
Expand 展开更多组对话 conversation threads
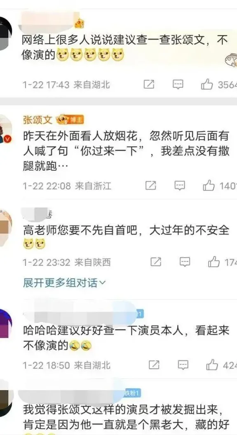click(x=64, y=283)
